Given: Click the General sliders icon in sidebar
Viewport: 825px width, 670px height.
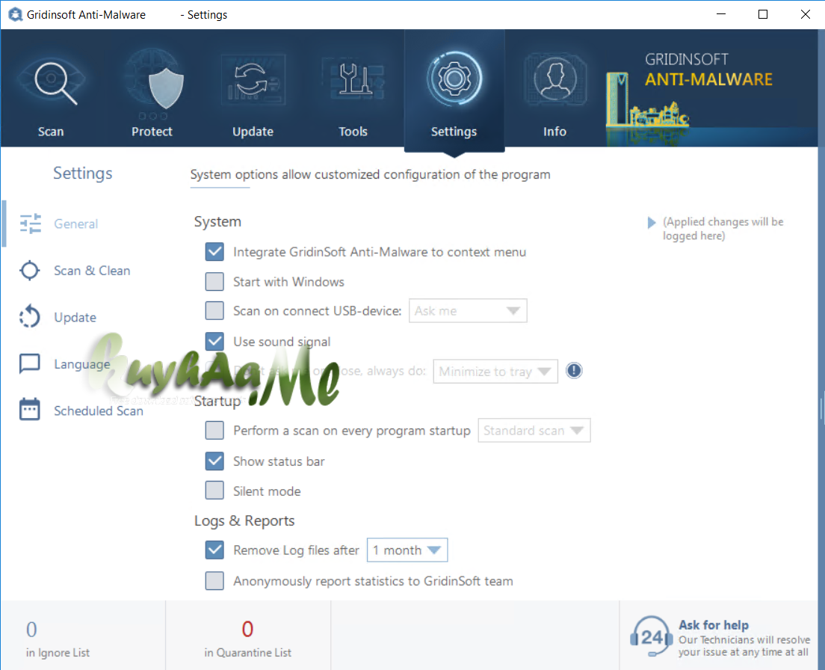Looking at the screenshot, I should pyautogui.click(x=30, y=224).
